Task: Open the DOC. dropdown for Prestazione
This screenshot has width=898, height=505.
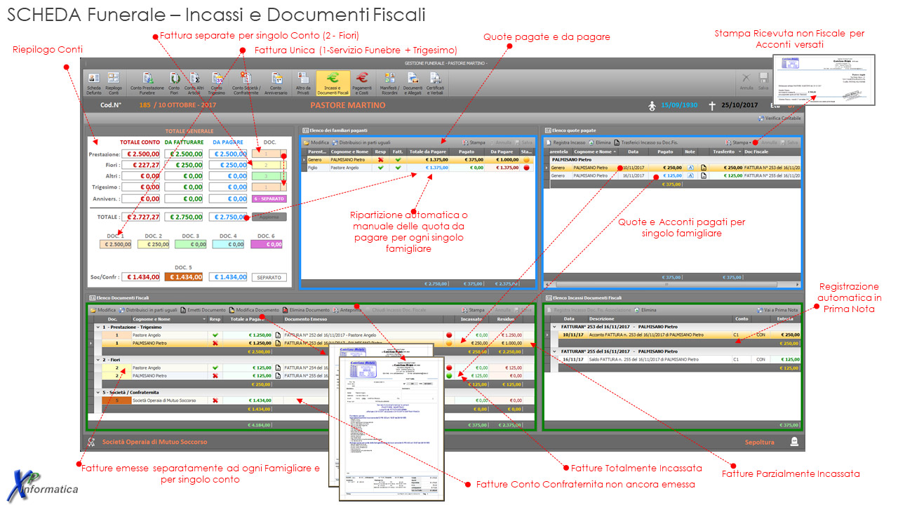Action: [x=283, y=154]
